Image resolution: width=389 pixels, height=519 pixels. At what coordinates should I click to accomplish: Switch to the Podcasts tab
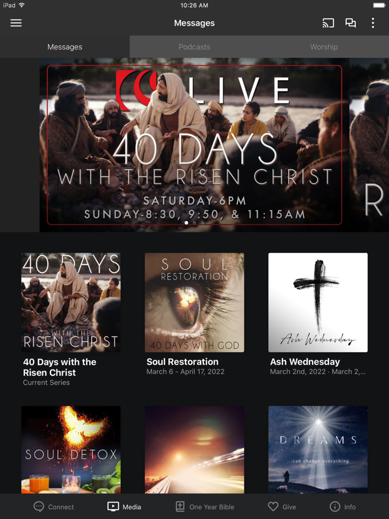pyautogui.click(x=194, y=47)
